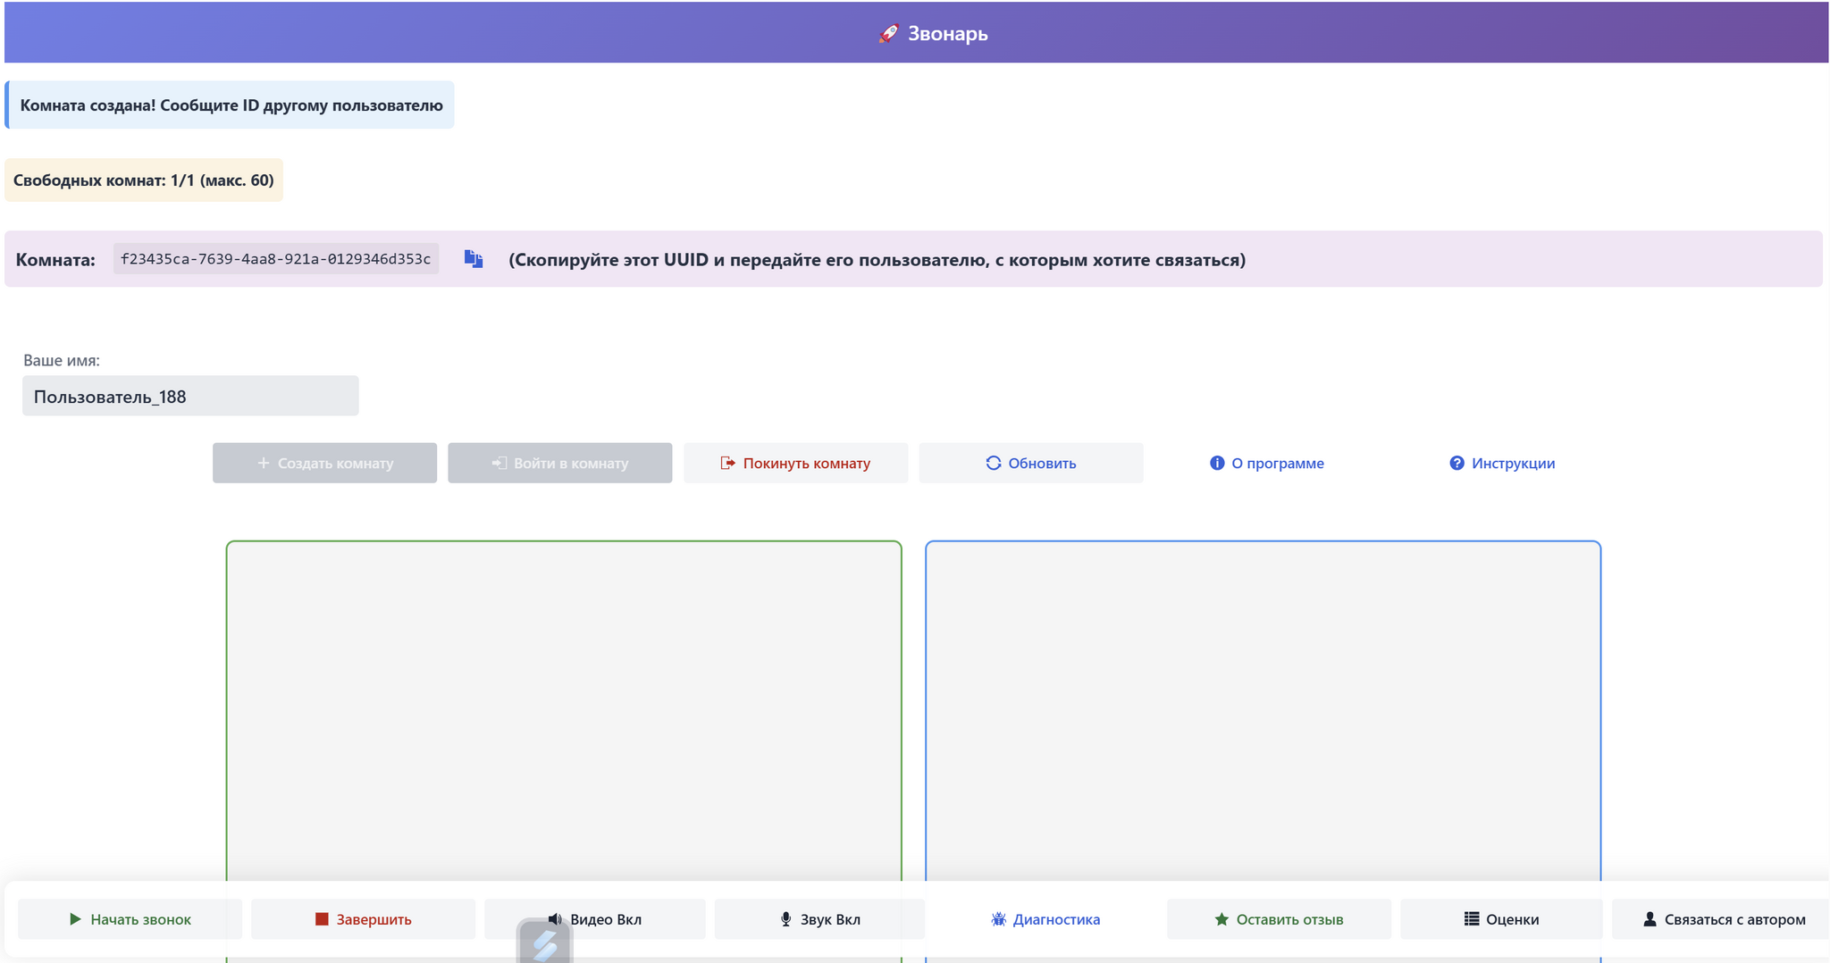Click the green-bordered local video panel
This screenshot has width=1830, height=963.
564,706
